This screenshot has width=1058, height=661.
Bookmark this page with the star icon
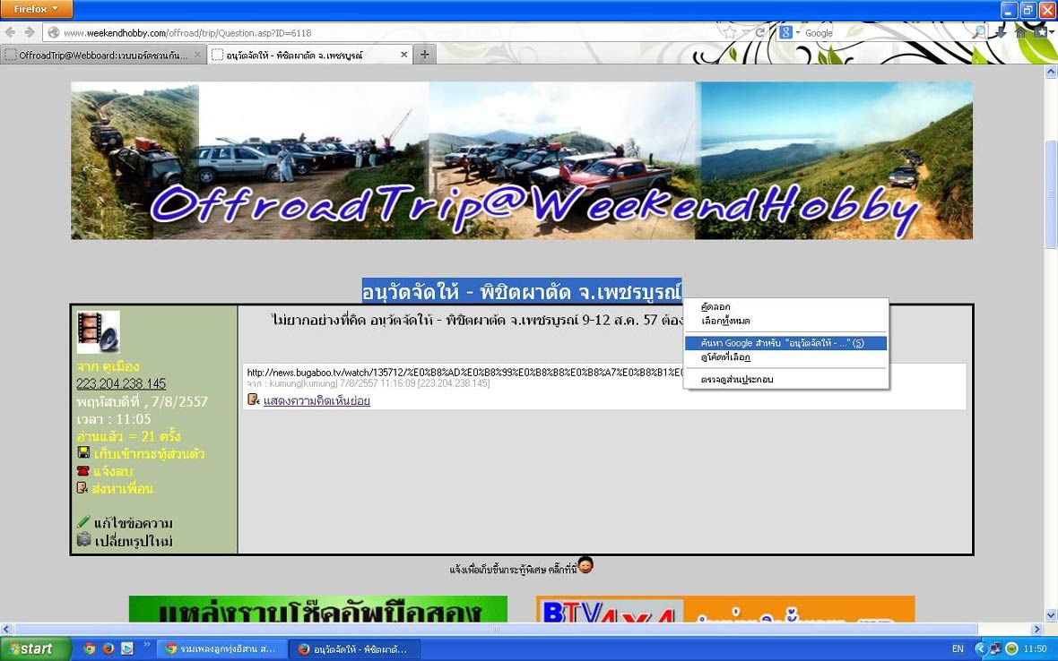click(731, 32)
